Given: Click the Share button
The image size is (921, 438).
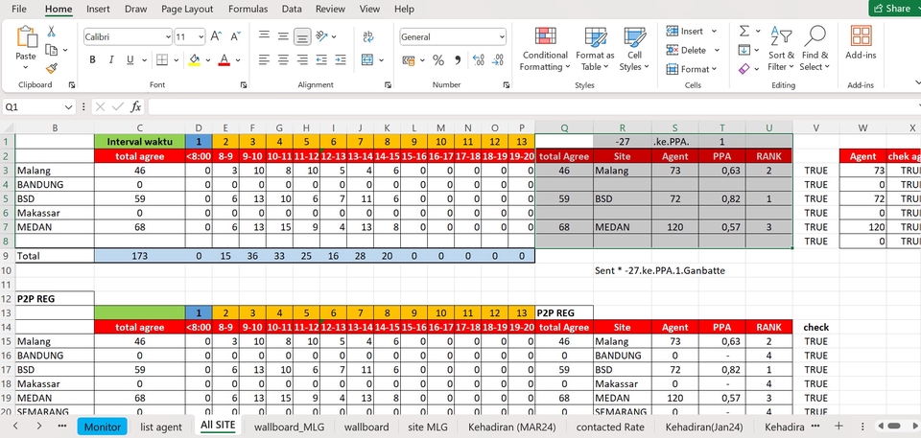Looking at the screenshot, I should tap(894, 9).
